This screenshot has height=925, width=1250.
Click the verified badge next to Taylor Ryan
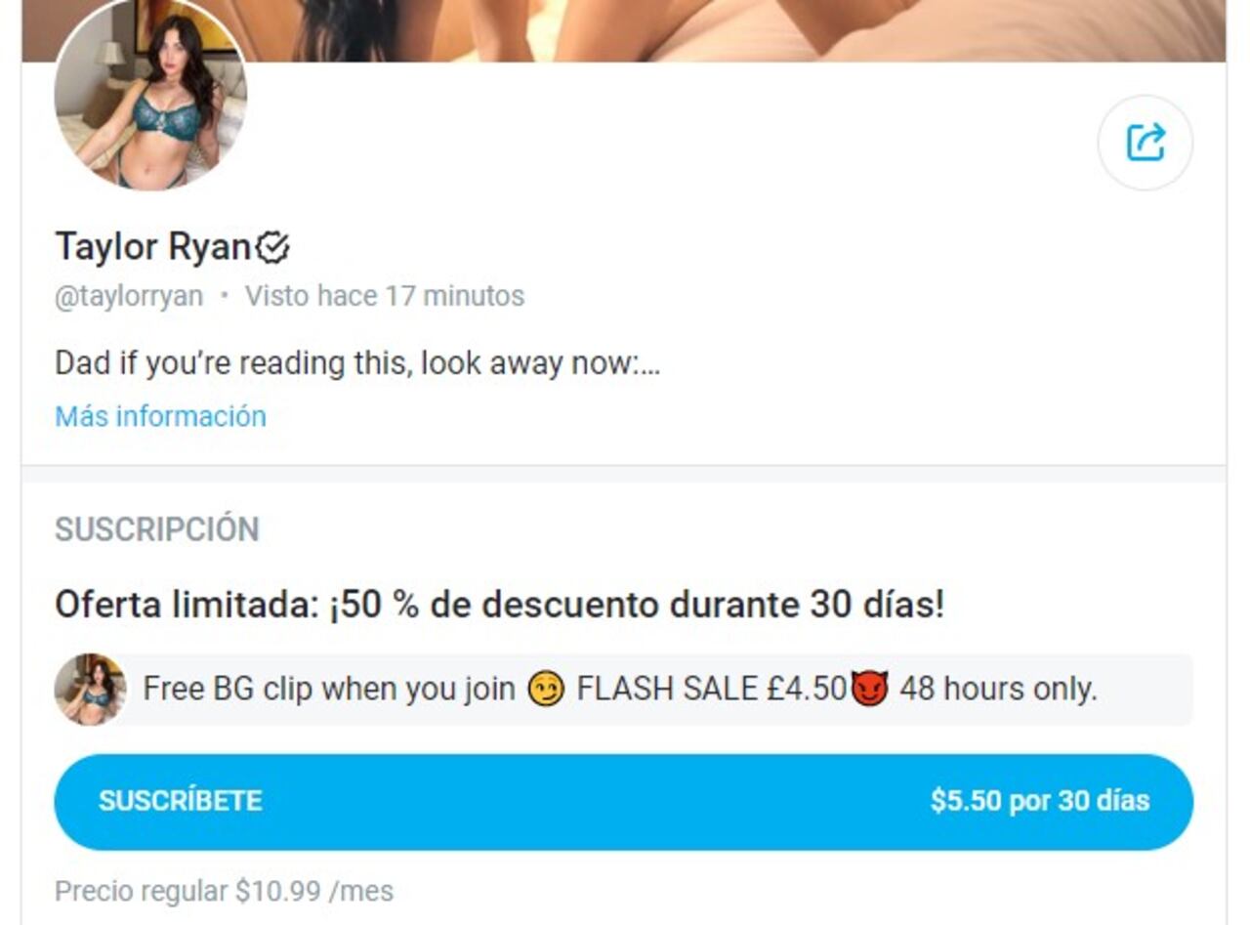tap(272, 247)
